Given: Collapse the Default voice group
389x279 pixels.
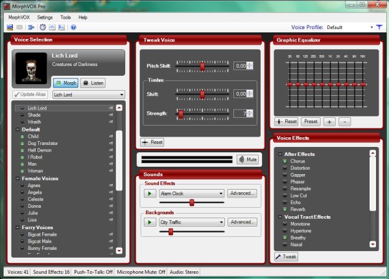Looking at the screenshot, I should 18,129.
